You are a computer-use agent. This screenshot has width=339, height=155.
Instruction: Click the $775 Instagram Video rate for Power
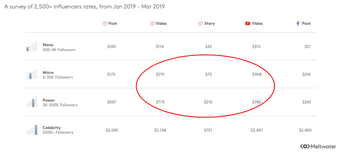tap(160, 102)
